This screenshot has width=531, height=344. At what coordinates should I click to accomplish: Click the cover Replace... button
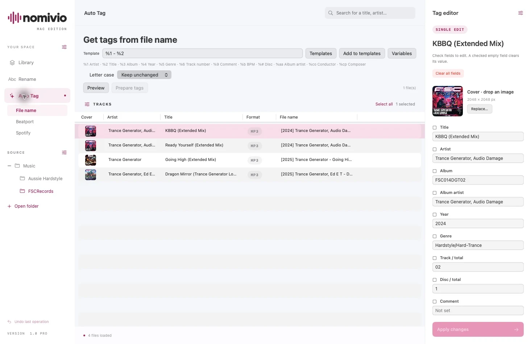480,109
